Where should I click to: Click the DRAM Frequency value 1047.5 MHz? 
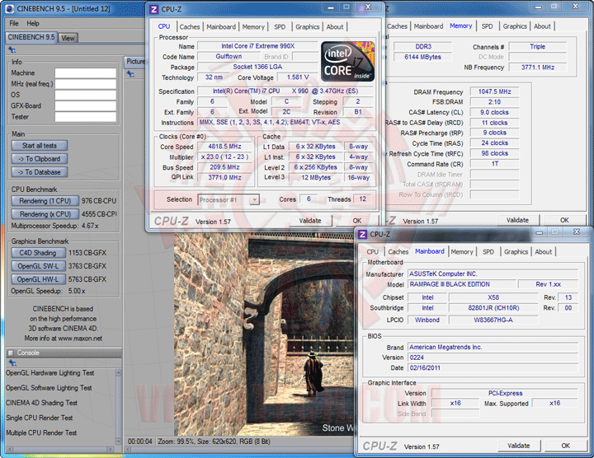(494, 91)
